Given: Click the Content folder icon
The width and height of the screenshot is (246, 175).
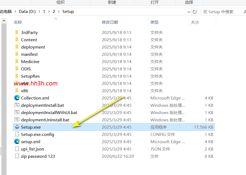Looking at the screenshot, I should (x=17, y=39).
